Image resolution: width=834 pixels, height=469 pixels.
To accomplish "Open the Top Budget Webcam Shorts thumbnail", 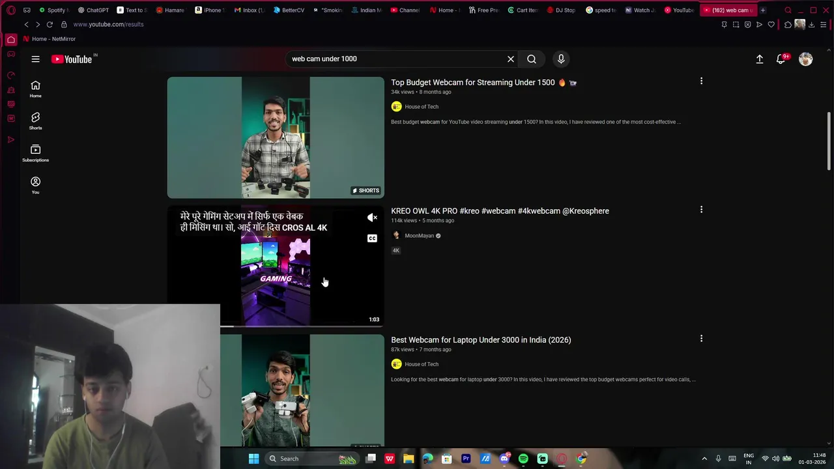I will [276, 137].
